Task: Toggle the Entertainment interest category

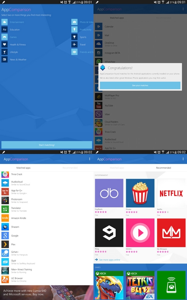Action: pos(13,22)
